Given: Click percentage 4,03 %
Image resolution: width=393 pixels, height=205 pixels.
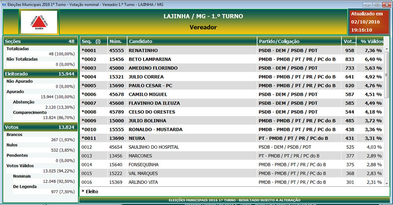Looking at the screenshot, I should 374,147.
